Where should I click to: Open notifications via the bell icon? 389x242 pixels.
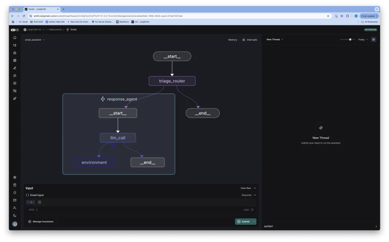[x=14, y=192]
